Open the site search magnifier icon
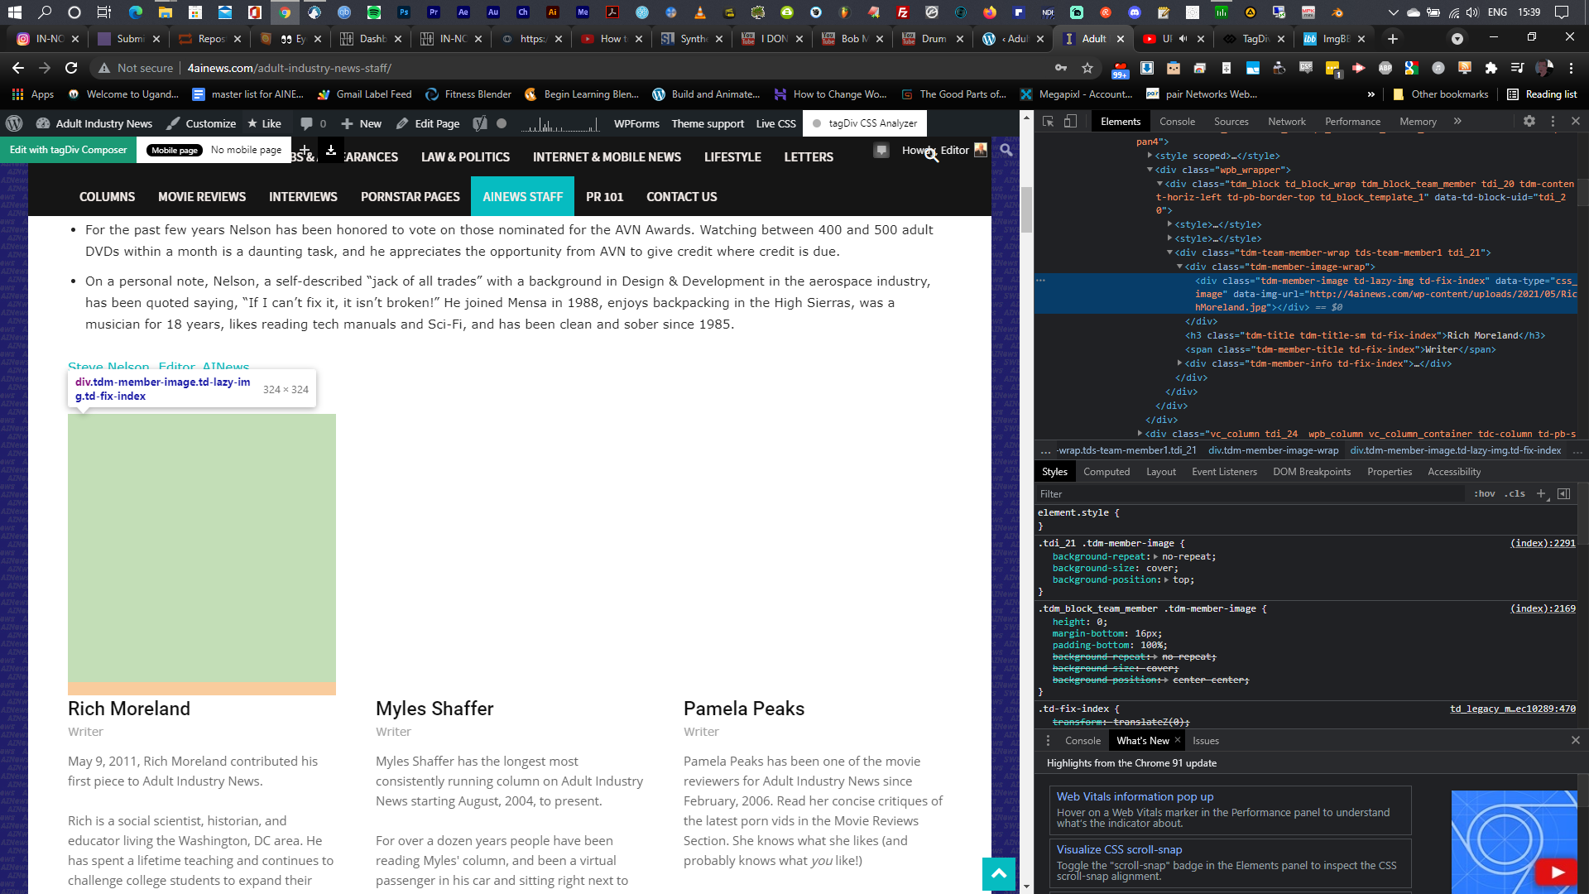The height and width of the screenshot is (894, 1589). click(1006, 150)
